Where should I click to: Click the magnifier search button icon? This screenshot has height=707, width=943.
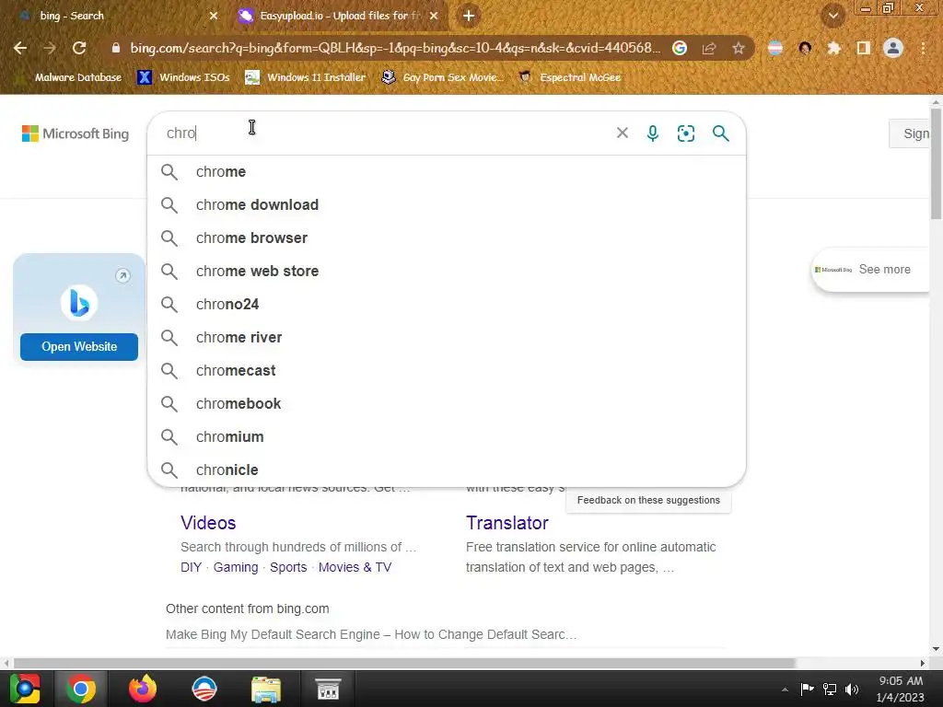click(720, 133)
